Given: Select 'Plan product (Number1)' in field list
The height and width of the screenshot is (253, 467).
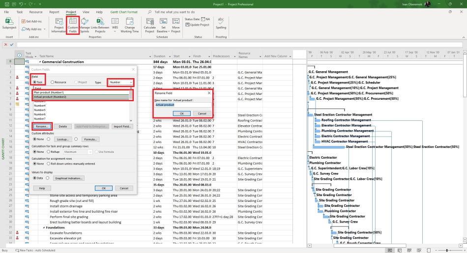Looking at the screenshot, I should point(81,92).
